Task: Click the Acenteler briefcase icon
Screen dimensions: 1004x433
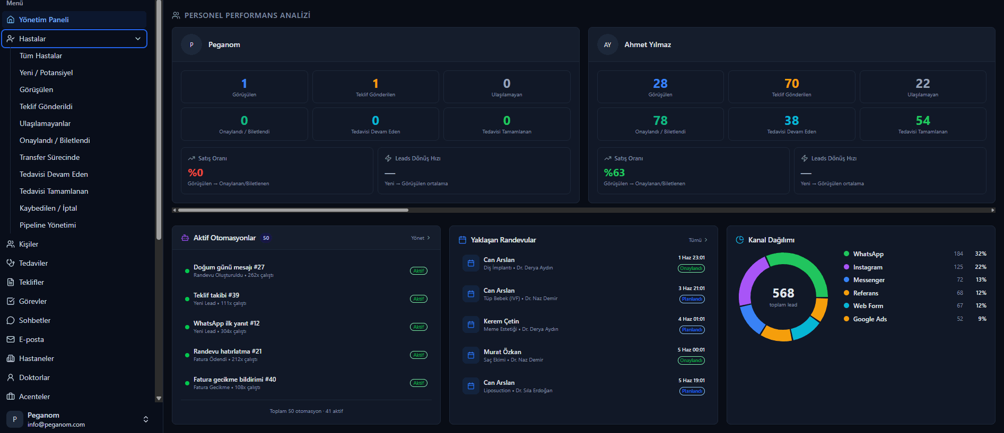Action: click(x=11, y=396)
